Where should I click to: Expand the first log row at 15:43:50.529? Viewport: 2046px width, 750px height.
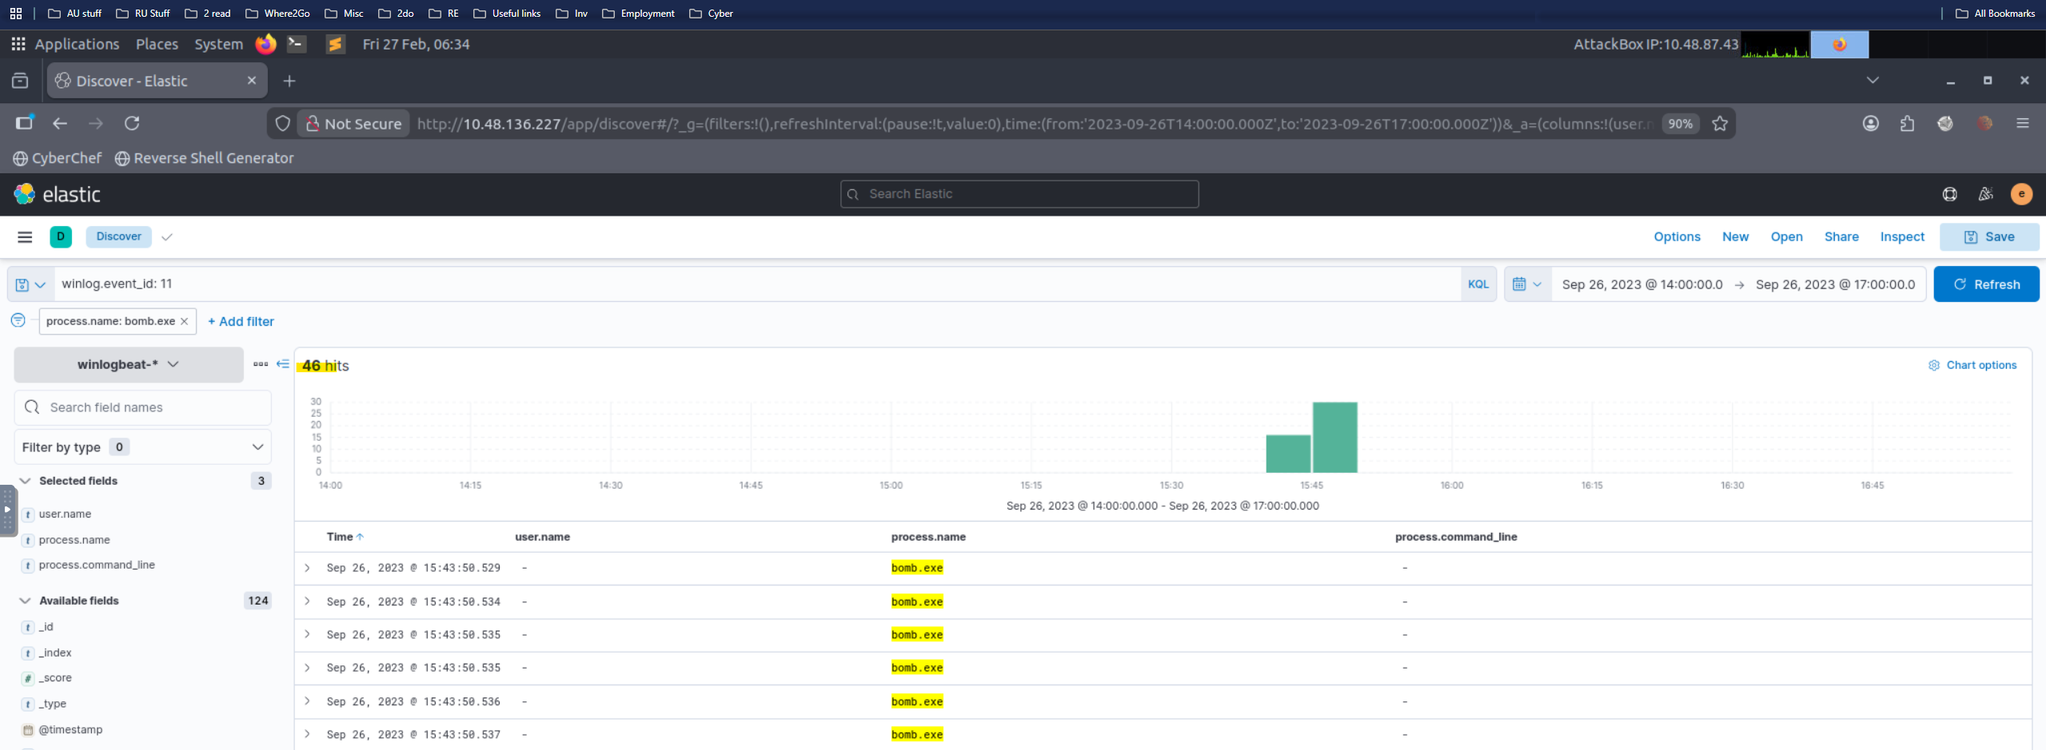click(307, 568)
